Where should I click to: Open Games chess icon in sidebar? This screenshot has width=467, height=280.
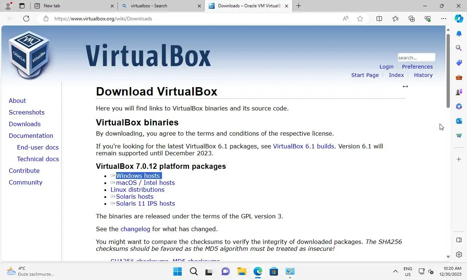pyautogui.click(x=459, y=92)
